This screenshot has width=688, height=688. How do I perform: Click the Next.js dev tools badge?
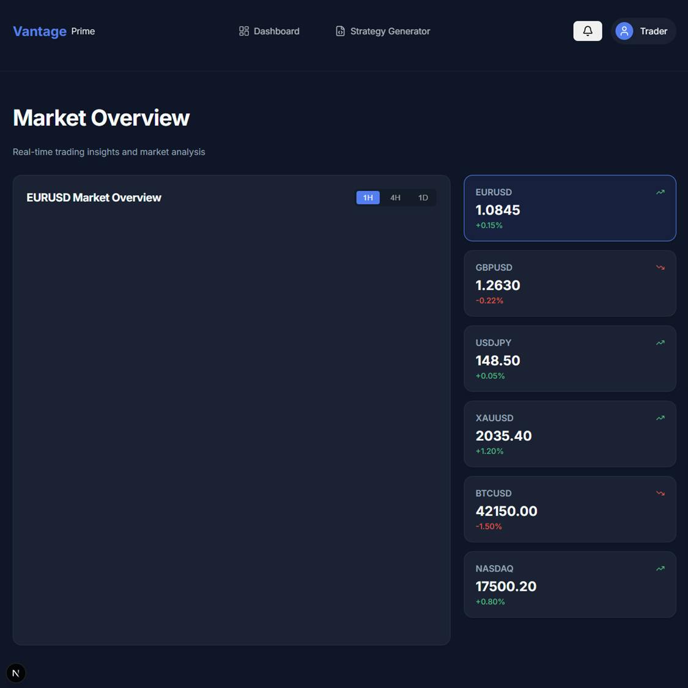(16, 673)
